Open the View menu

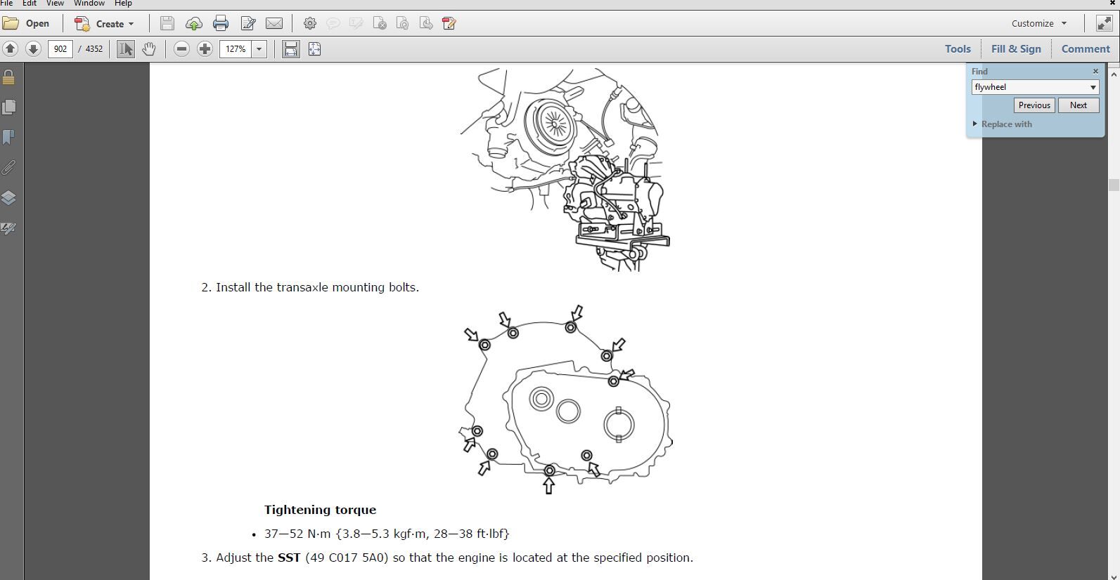tap(55, 4)
